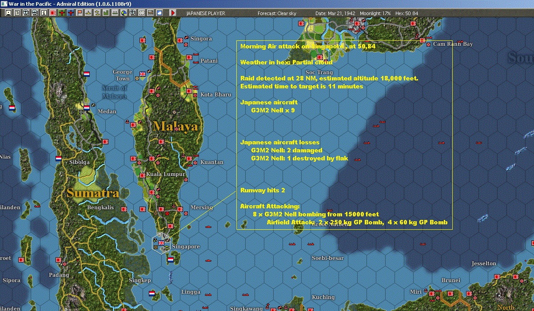The image size is (534, 311).
Task: Open the OP toolbar button
Action: point(142,13)
